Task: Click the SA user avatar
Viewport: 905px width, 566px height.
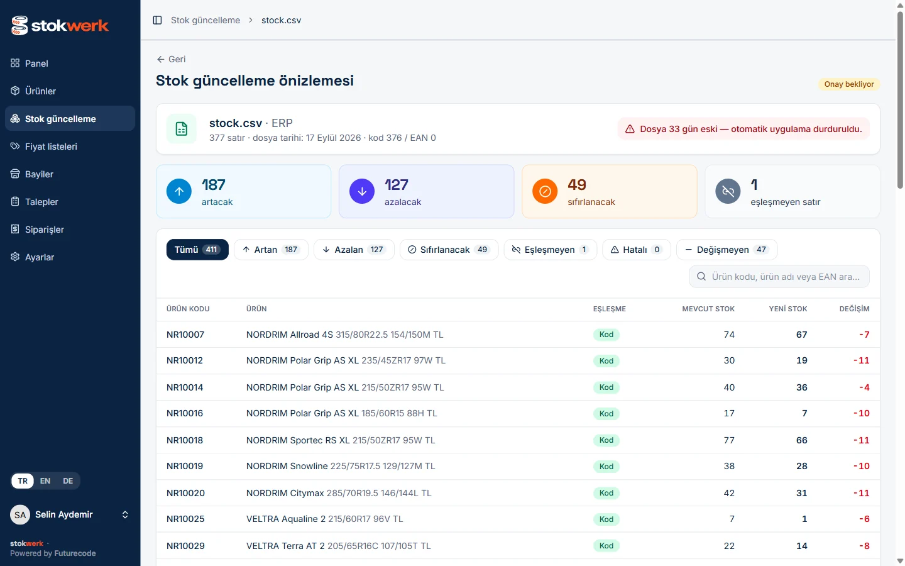Action: pos(20,514)
